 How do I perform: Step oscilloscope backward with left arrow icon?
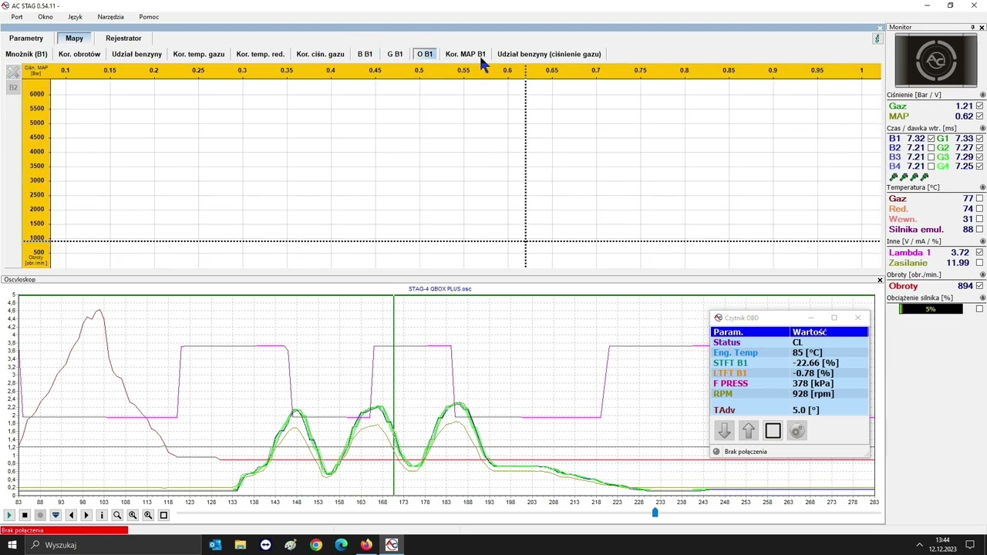point(71,515)
